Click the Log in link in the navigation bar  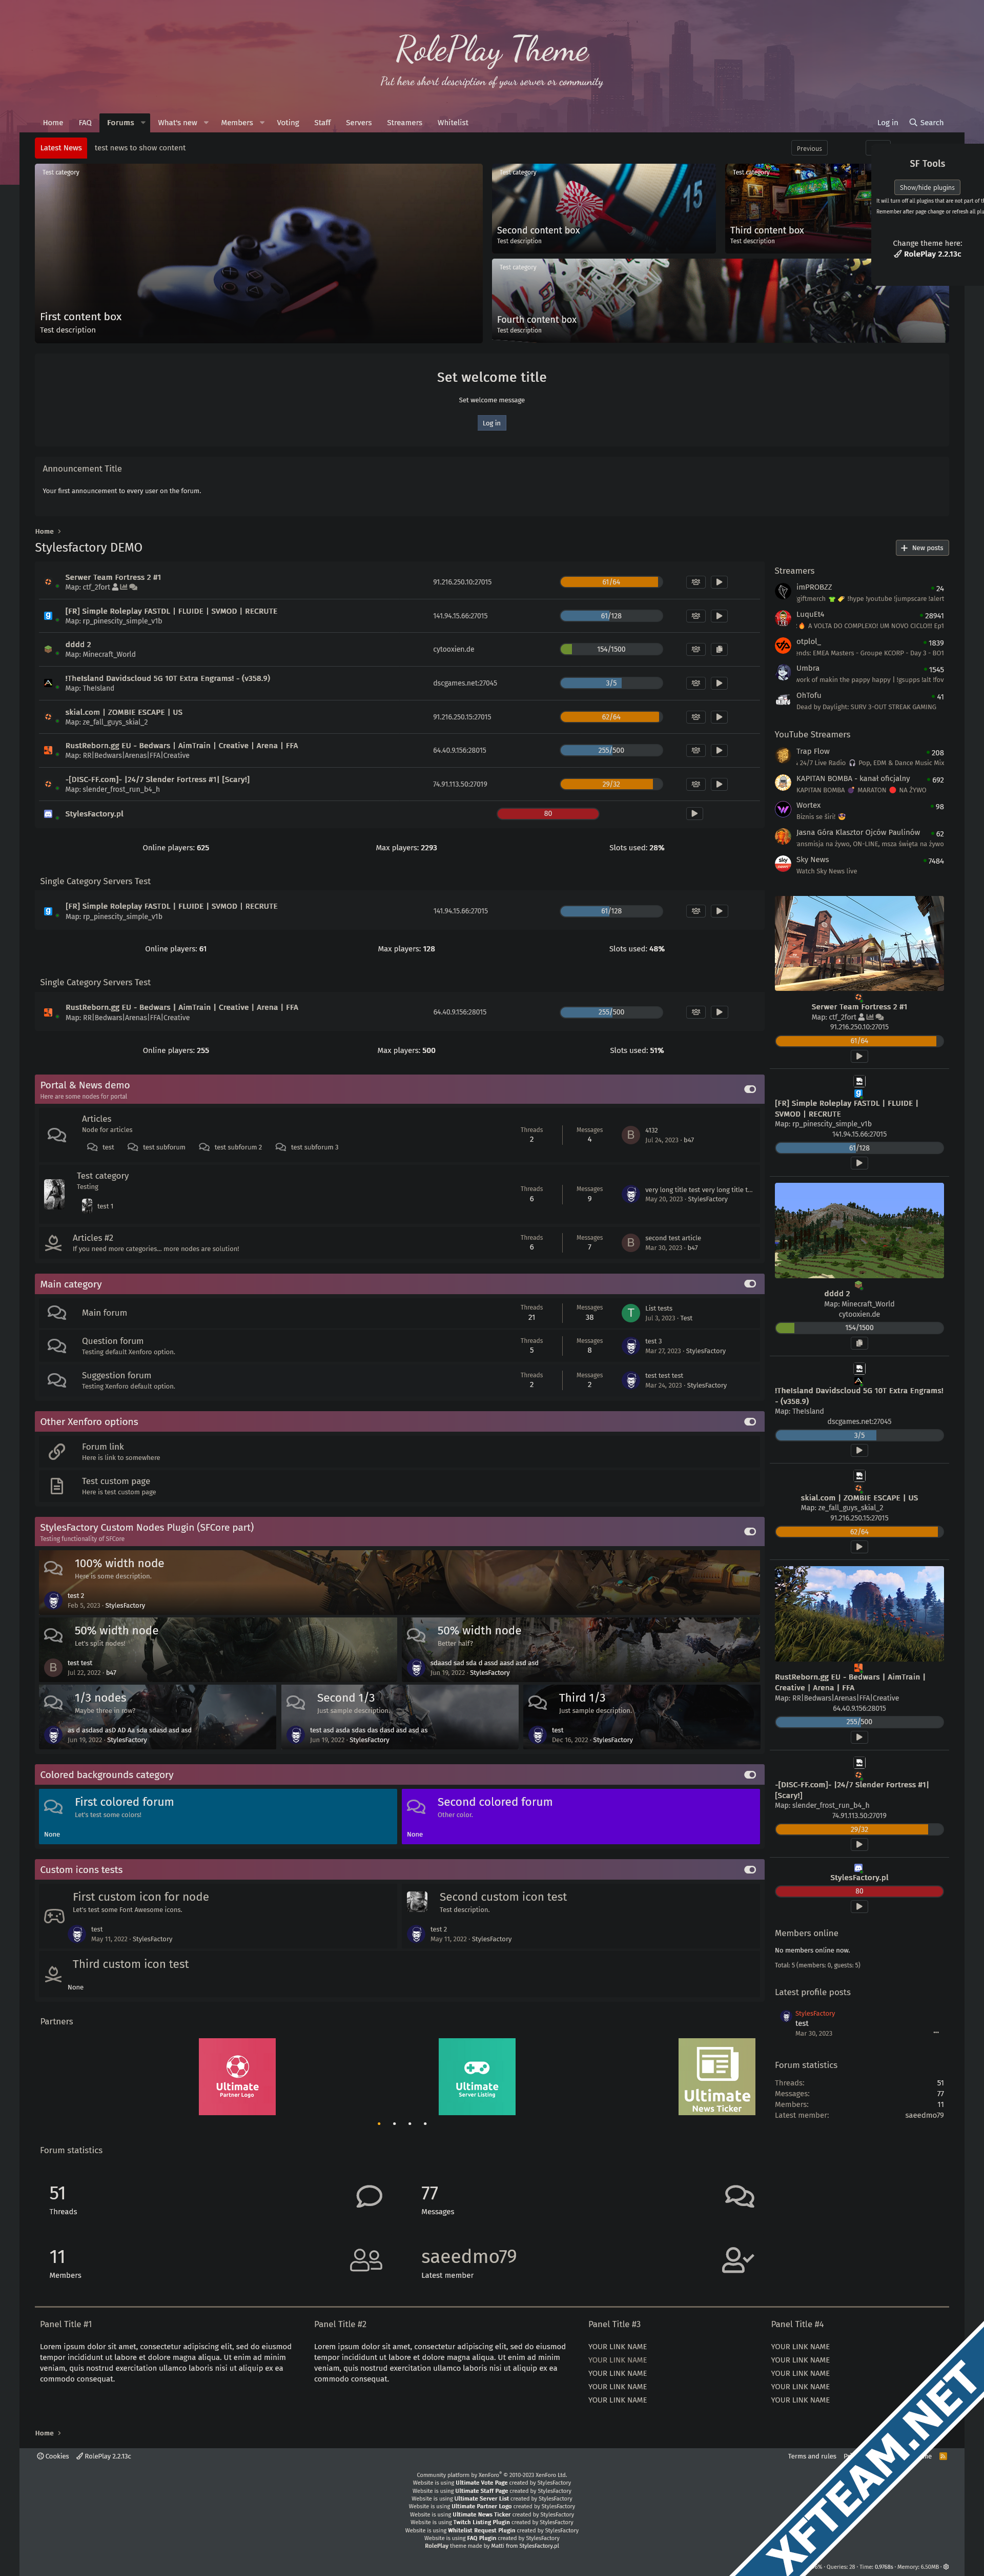click(x=887, y=123)
